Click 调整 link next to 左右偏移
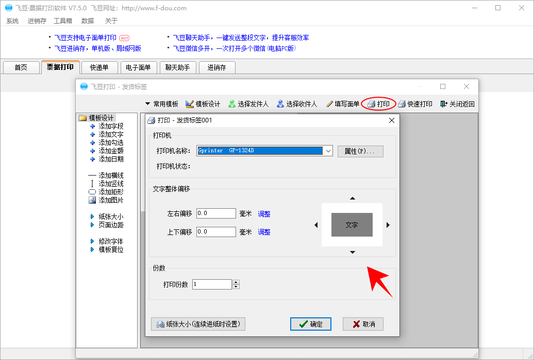The height and width of the screenshot is (360, 534). [264, 214]
